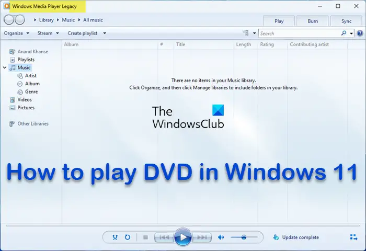
Task: Click the Videos icon in sidebar
Action: (13, 100)
